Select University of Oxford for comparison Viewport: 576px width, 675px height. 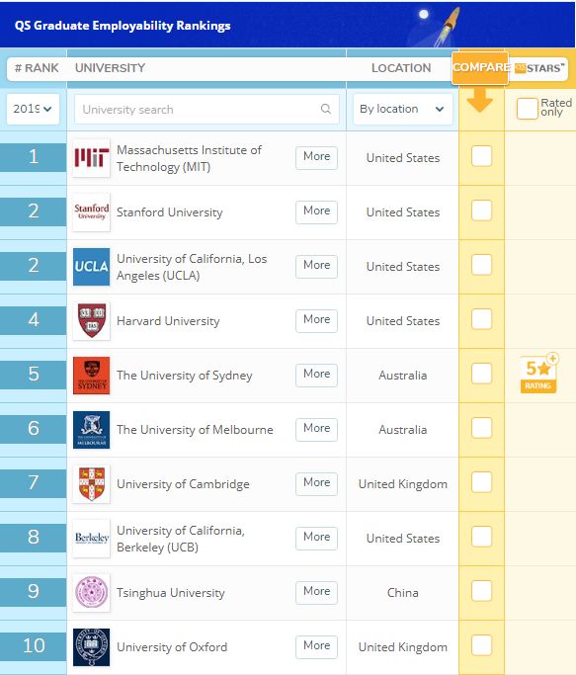point(481,645)
